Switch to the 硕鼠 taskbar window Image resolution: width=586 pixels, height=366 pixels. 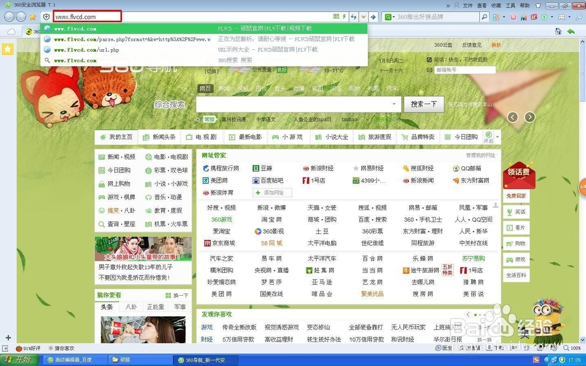pos(140,360)
